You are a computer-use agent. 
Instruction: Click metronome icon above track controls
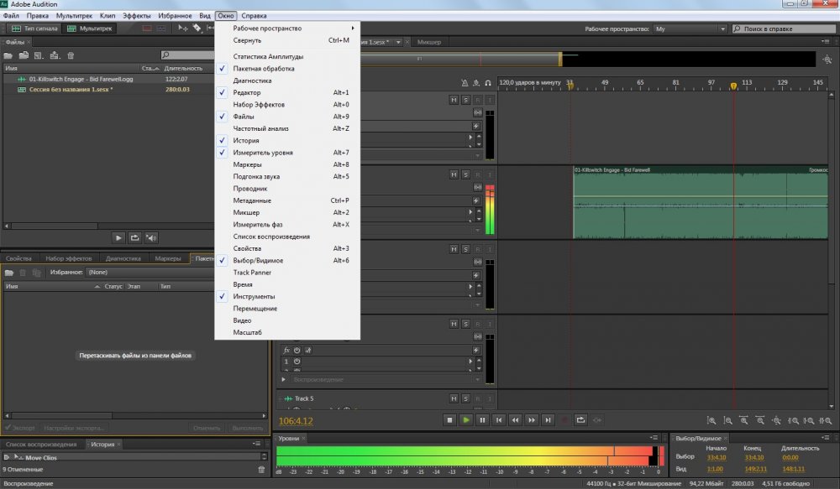[465, 83]
